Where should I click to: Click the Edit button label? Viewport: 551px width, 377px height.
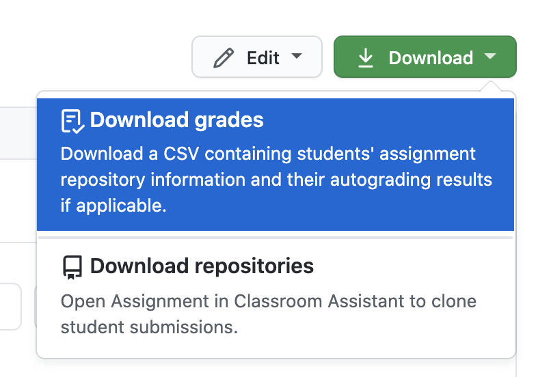(x=263, y=58)
